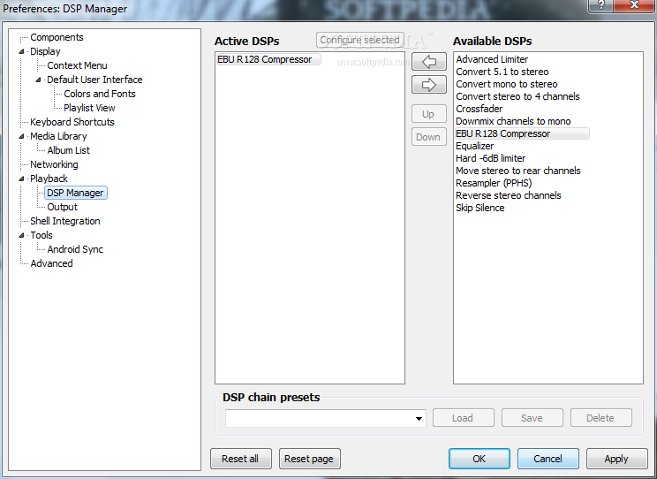Click the Configure selected button
The width and height of the screenshot is (657, 479).
point(360,40)
